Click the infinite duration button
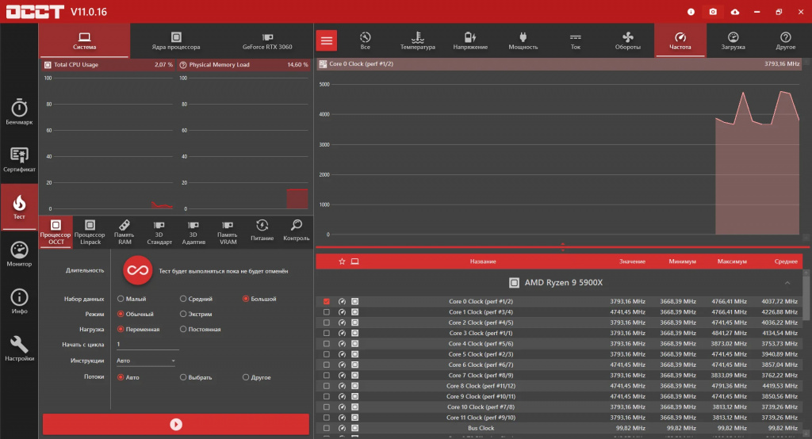The image size is (812, 439). tap(138, 270)
